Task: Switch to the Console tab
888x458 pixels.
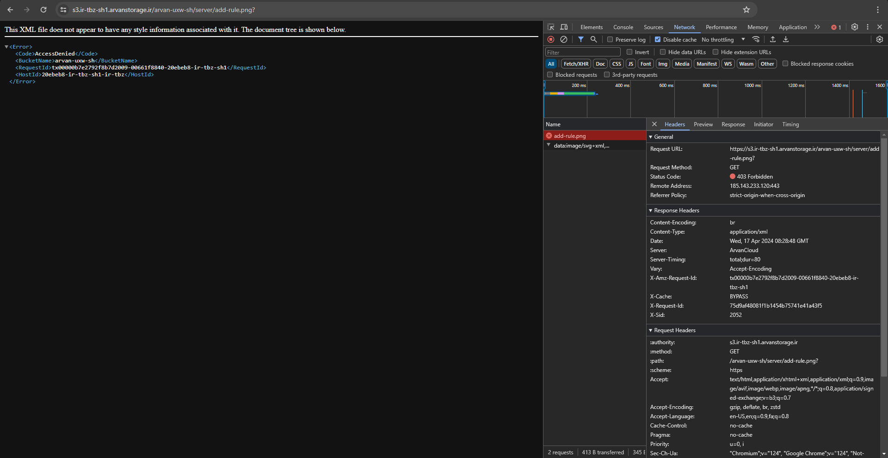Action: pyautogui.click(x=623, y=27)
